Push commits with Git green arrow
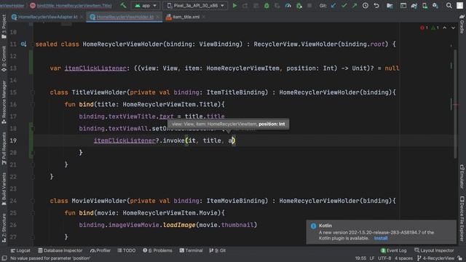Image resolution: width=466 pixels, height=262 pixels. pos(355,6)
